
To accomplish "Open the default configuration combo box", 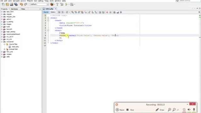I will click(39, 4).
